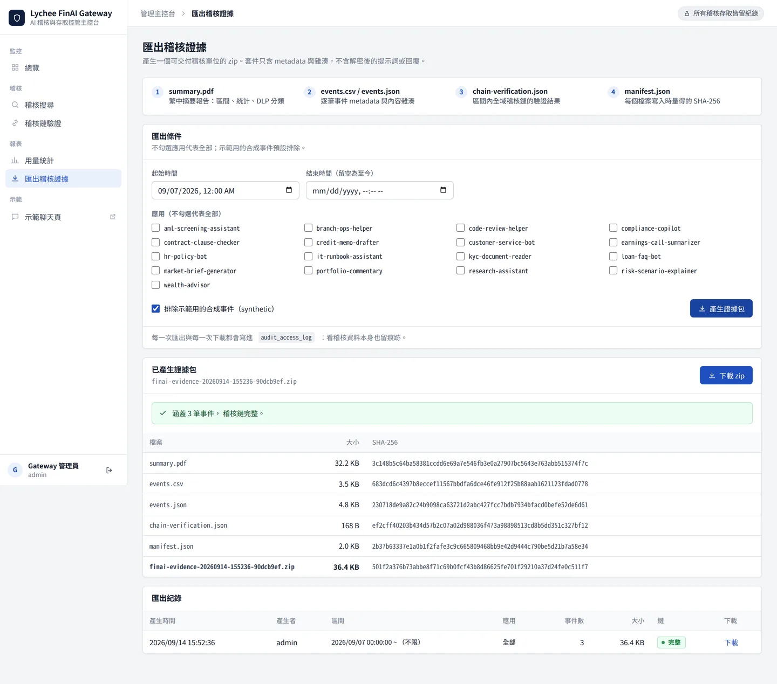
Task: Click the 所有稽核存取皆留紀錄 badge
Action: point(720,13)
